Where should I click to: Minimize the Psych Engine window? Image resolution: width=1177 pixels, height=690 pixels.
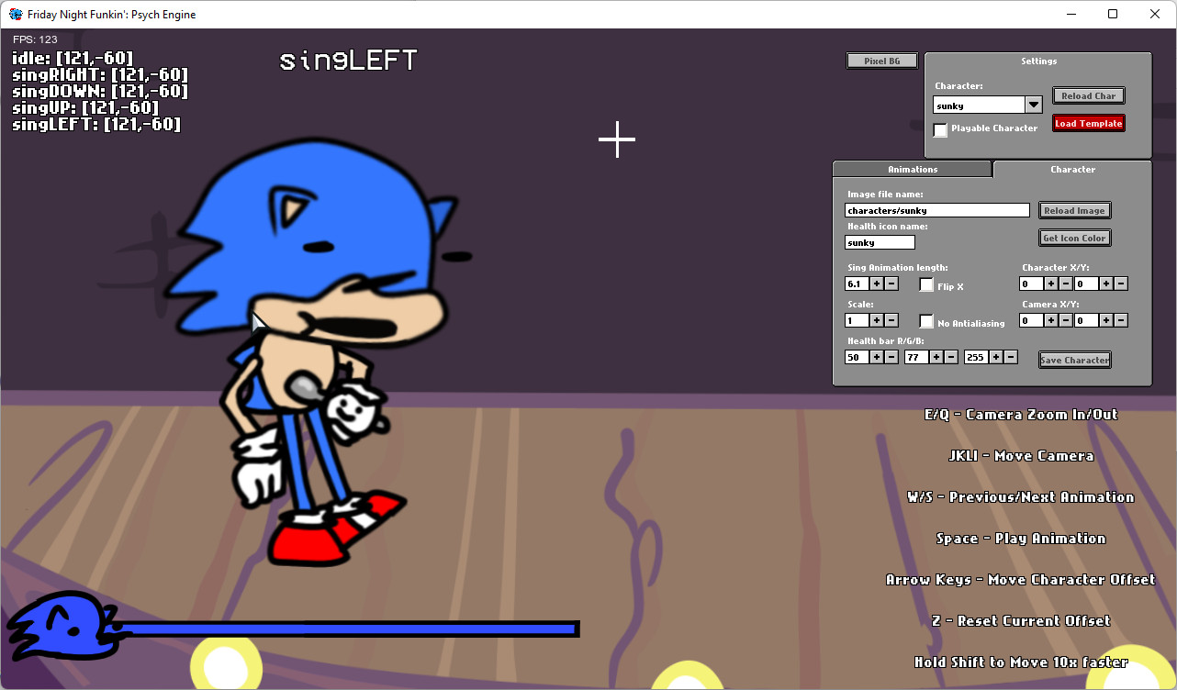tap(1071, 14)
